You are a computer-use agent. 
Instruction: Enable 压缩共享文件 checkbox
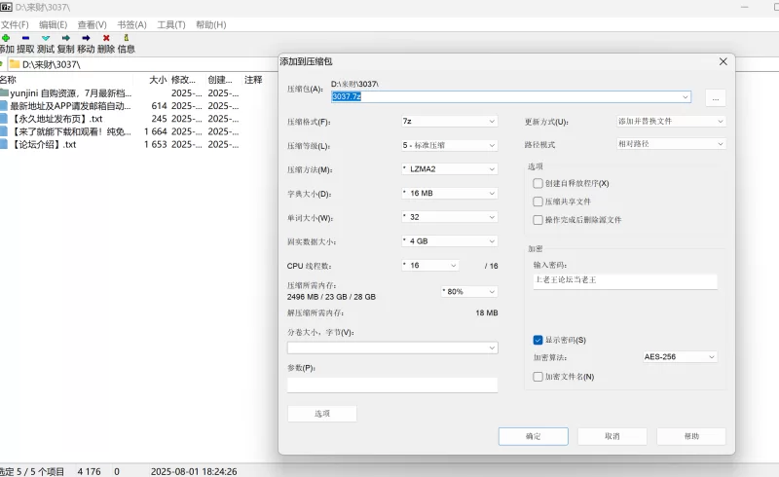pyautogui.click(x=538, y=202)
